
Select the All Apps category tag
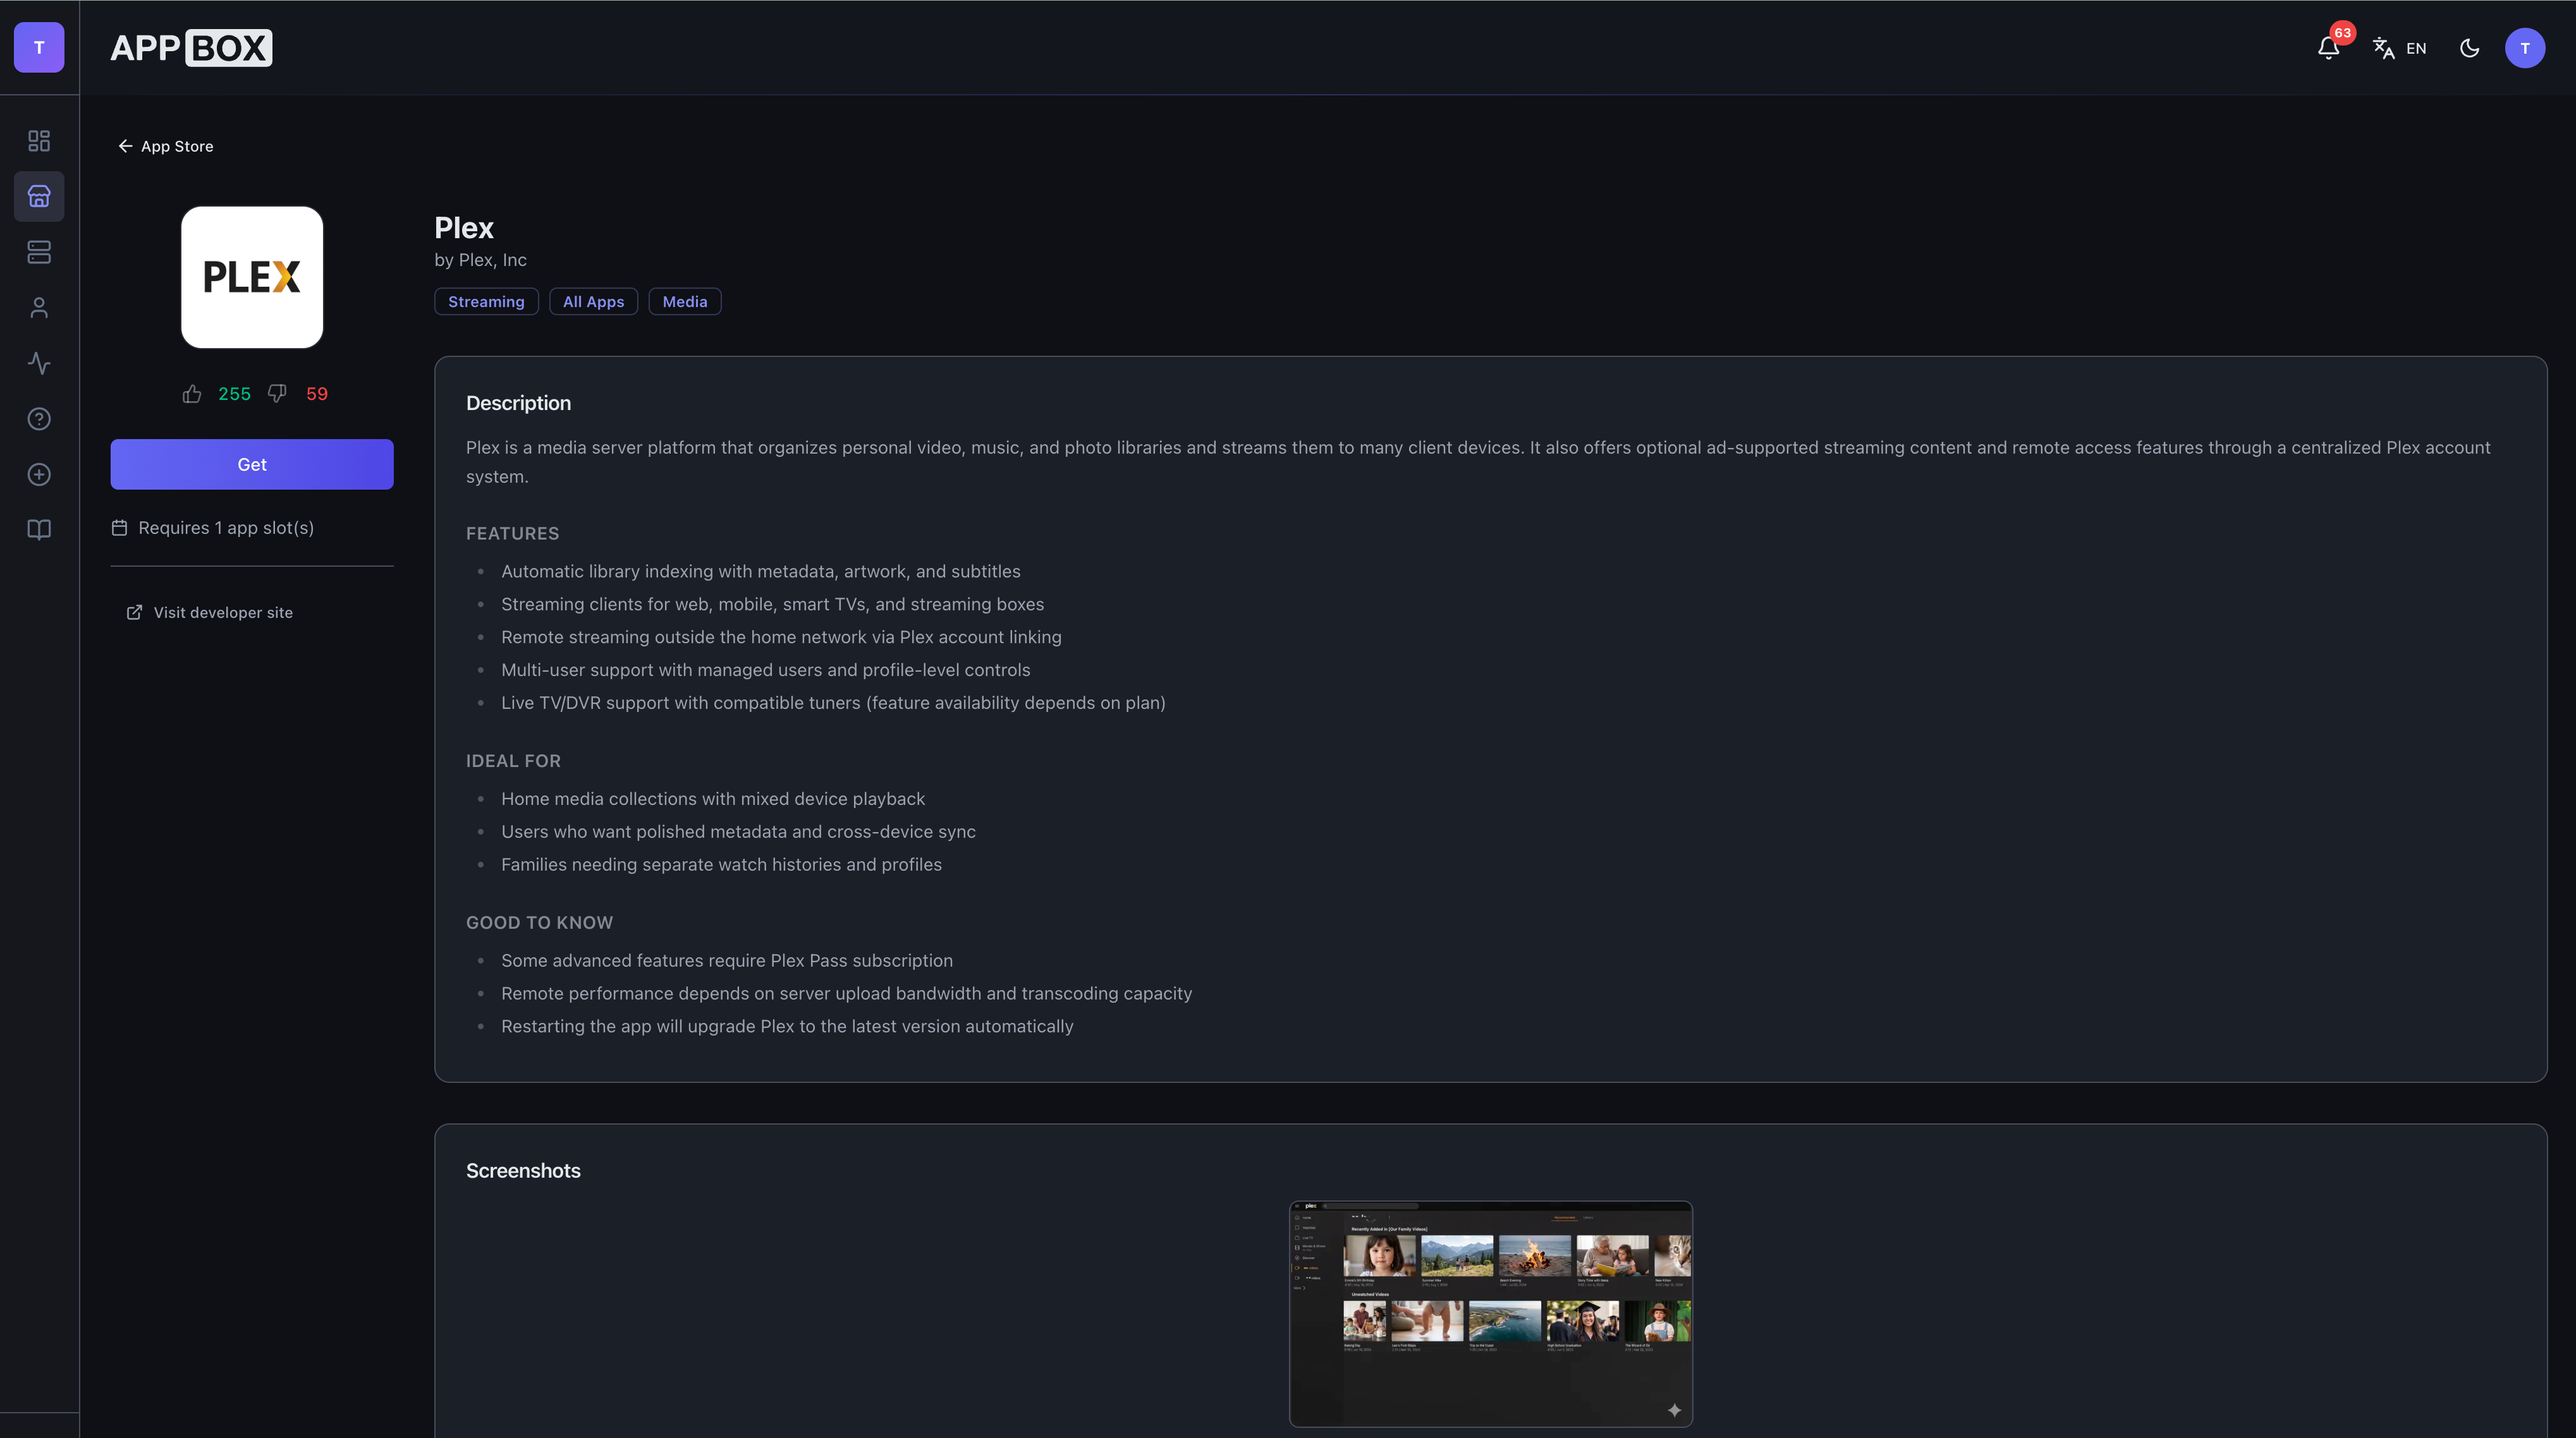pos(594,302)
